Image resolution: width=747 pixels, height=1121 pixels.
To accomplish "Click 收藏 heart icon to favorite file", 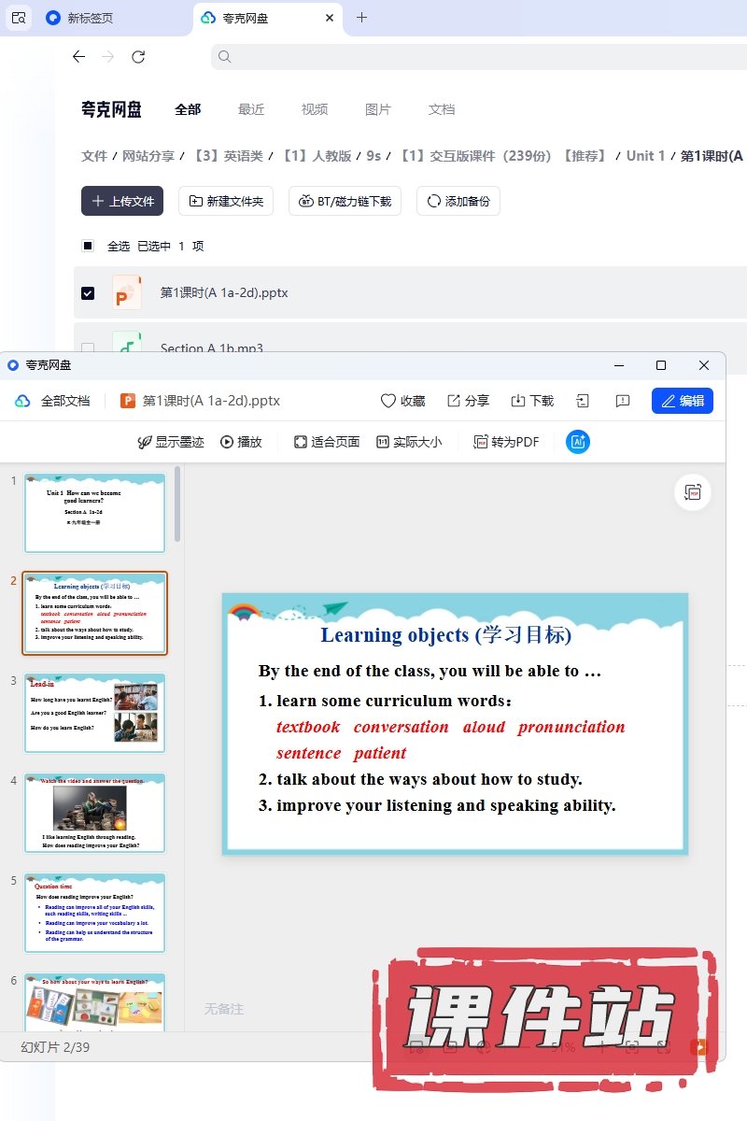I will pos(402,401).
